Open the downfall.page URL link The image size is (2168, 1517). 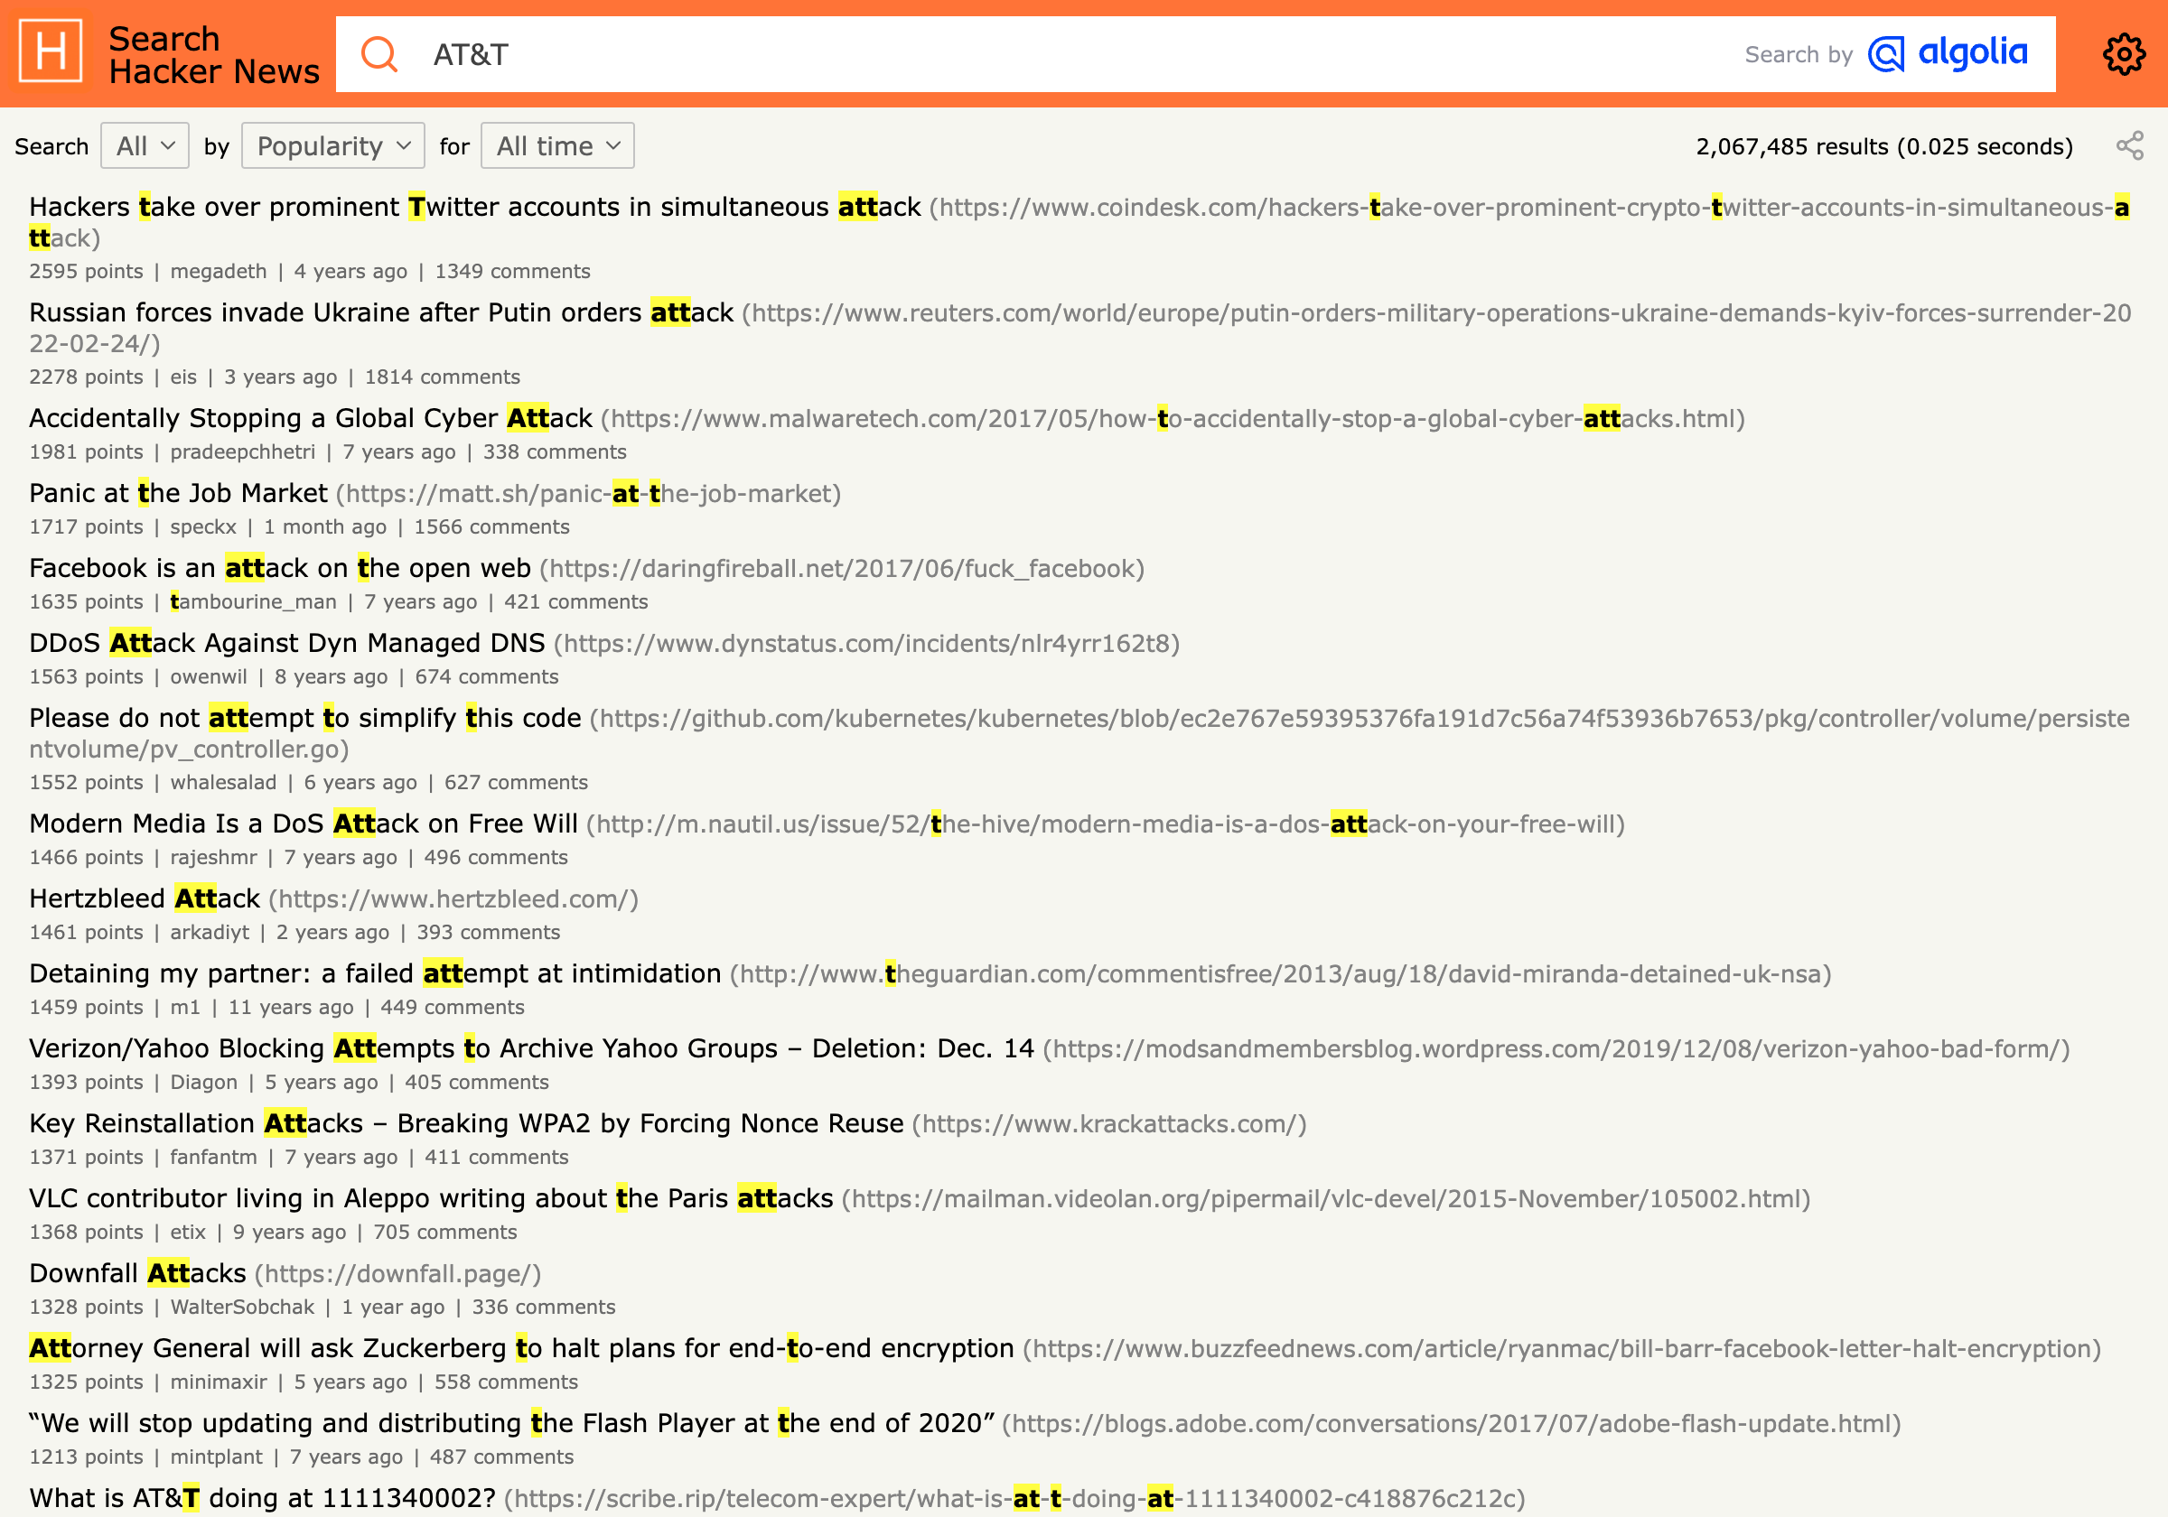tap(398, 1272)
